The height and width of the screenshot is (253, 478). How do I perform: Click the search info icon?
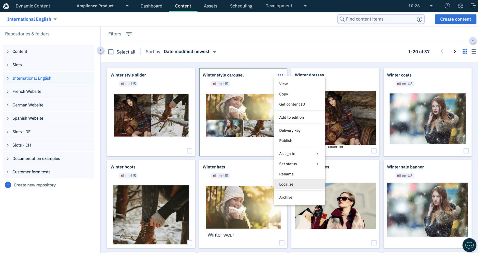[x=420, y=19]
